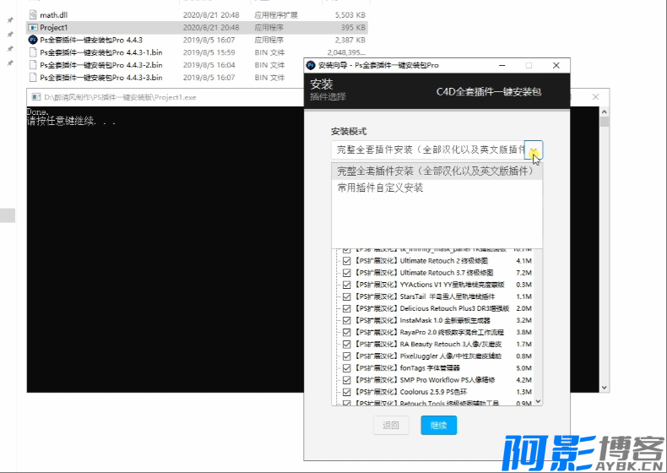Click the bottommost quick access pin icon
667x473 pixels.
coord(10,63)
